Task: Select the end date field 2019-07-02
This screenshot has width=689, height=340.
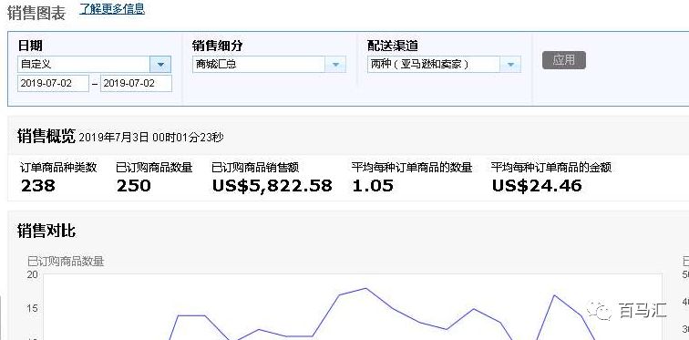Action: pos(136,84)
